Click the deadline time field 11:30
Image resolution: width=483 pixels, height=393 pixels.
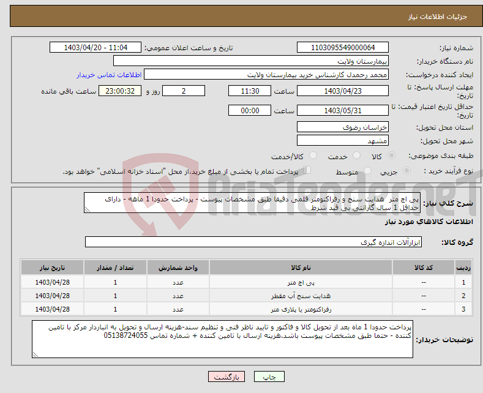coord(250,91)
